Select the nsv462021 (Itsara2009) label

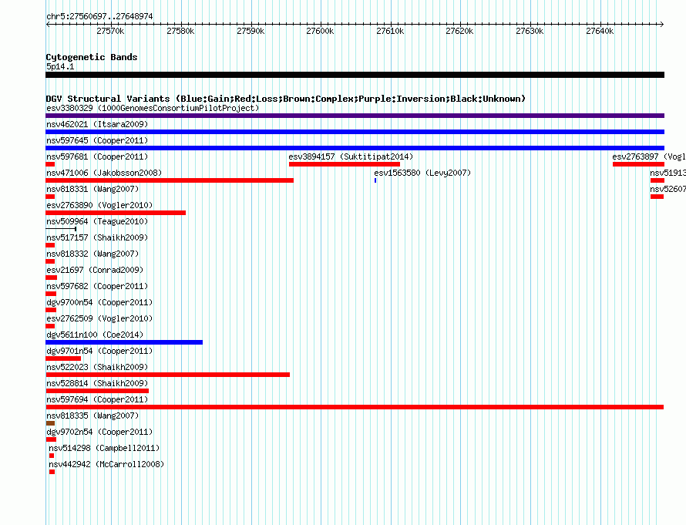(x=97, y=124)
